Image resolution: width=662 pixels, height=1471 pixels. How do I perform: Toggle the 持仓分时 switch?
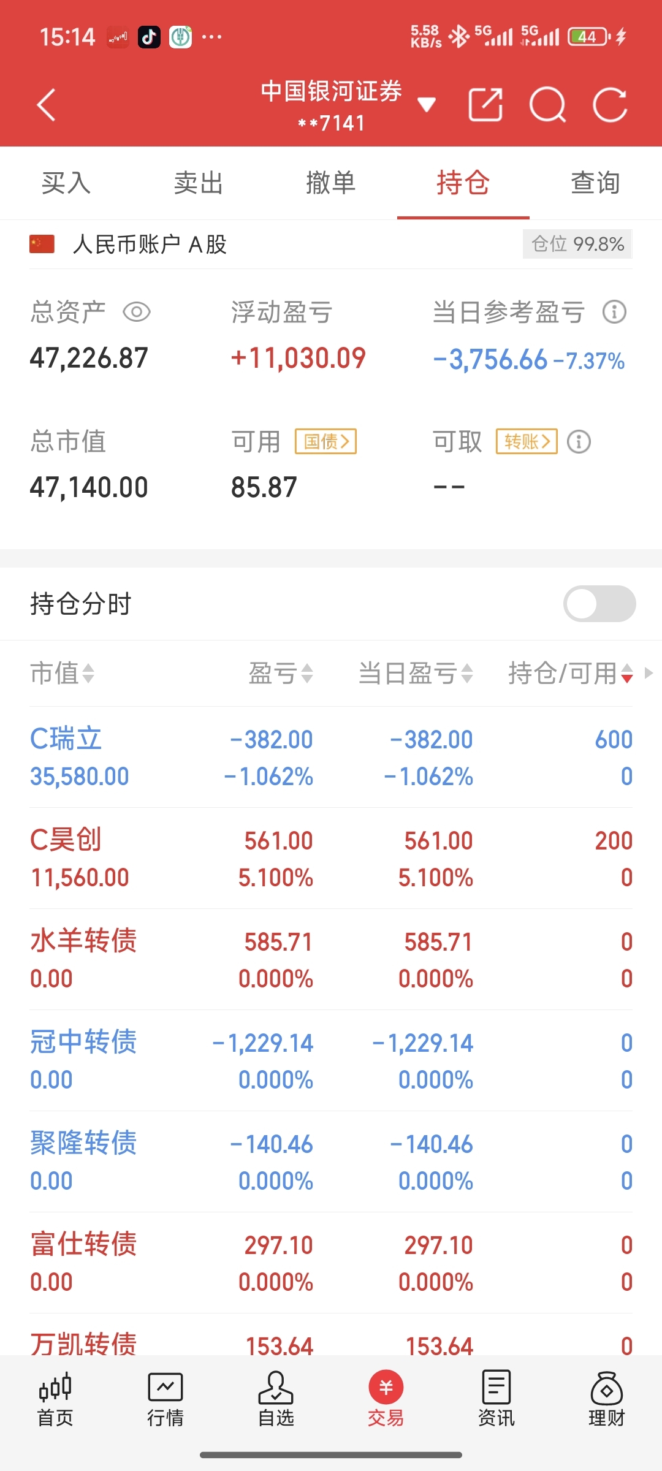[599, 604]
